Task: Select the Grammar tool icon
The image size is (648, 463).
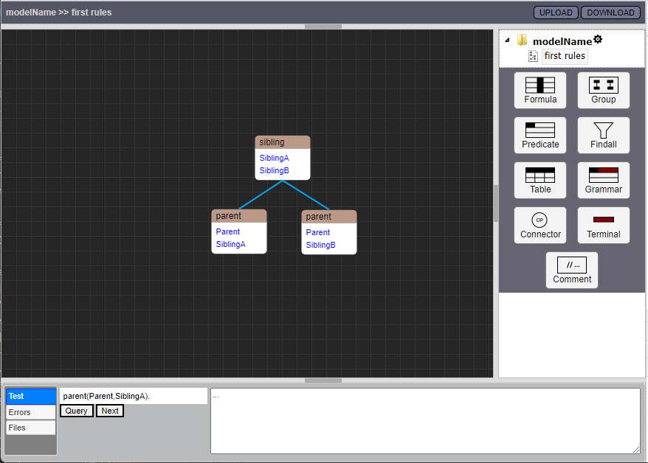Action: pos(603,180)
